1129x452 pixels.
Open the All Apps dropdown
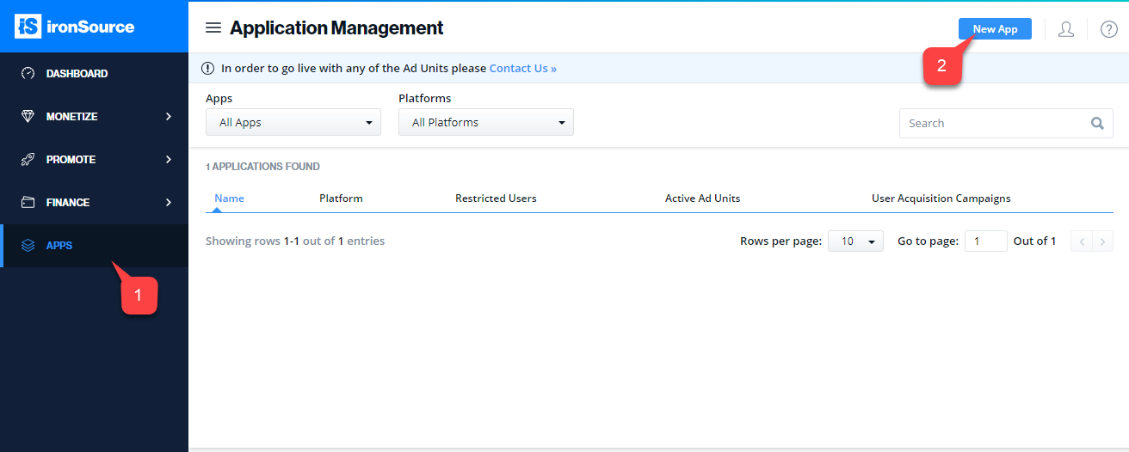[293, 122]
